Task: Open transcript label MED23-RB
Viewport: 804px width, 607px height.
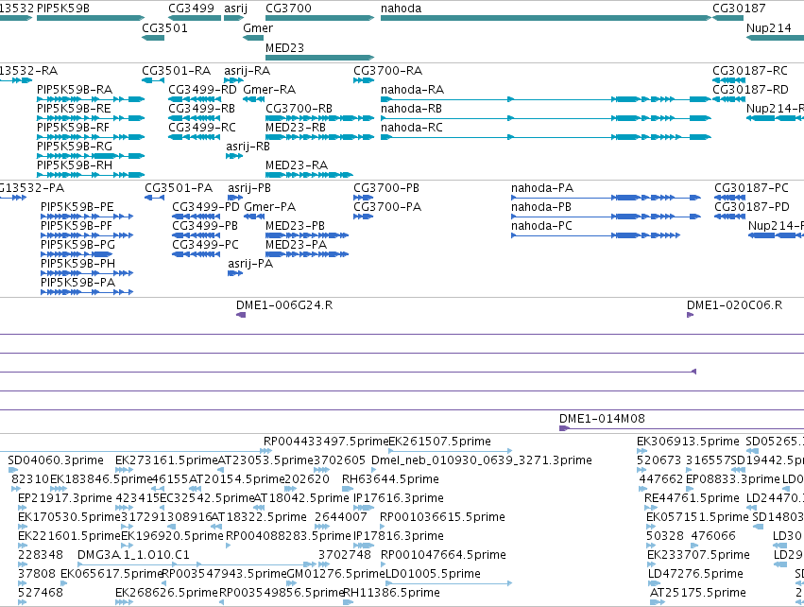Action: click(296, 128)
